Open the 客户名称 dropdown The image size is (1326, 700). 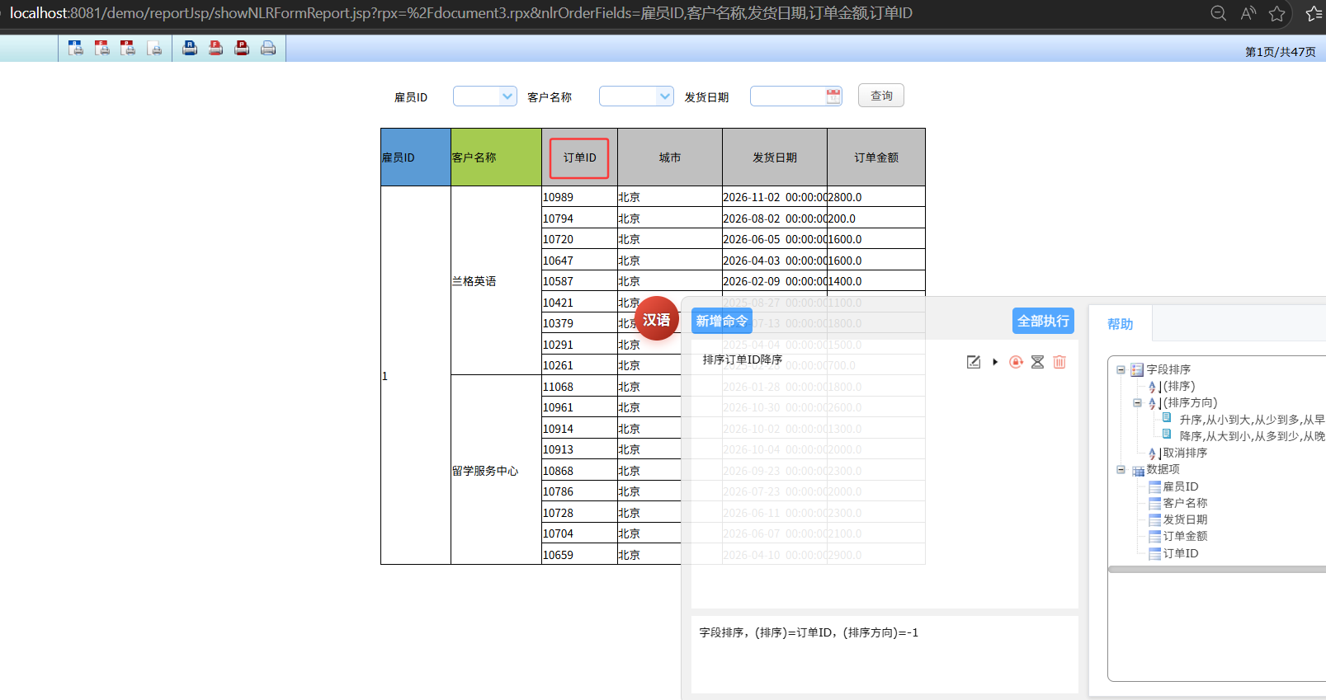[664, 96]
